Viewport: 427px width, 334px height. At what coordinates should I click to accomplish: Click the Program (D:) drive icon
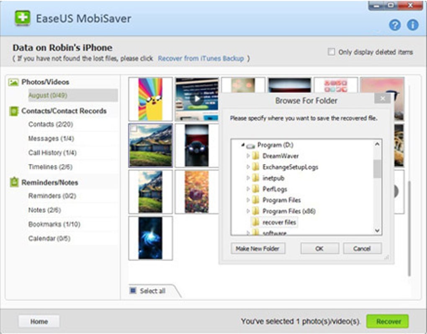coord(250,146)
